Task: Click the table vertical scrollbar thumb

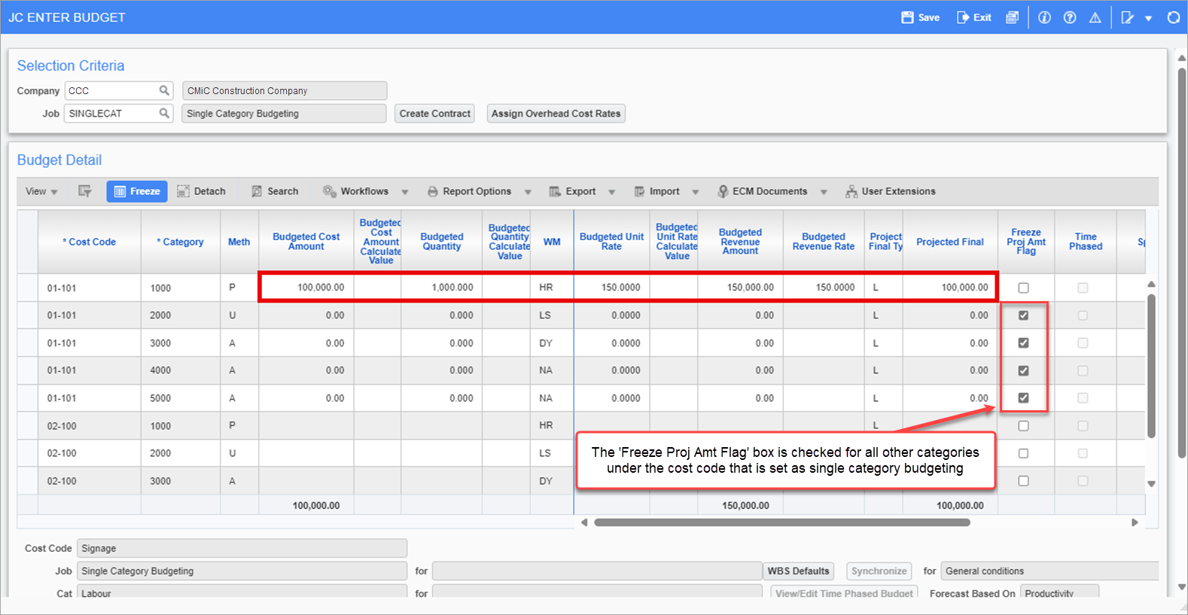Action: coord(1151,366)
